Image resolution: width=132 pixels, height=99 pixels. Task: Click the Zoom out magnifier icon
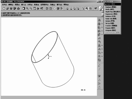point(31,8)
